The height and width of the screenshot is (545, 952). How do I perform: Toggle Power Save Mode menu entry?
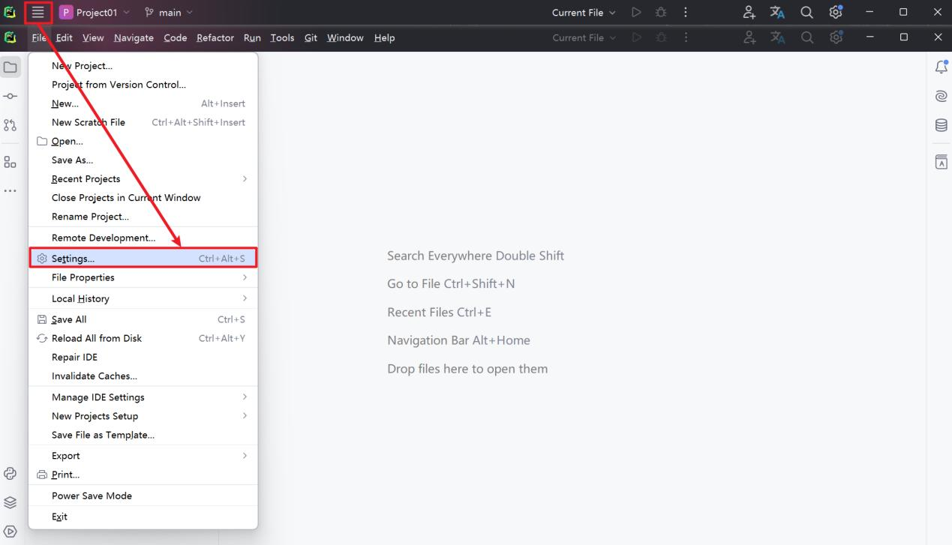tap(143, 496)
